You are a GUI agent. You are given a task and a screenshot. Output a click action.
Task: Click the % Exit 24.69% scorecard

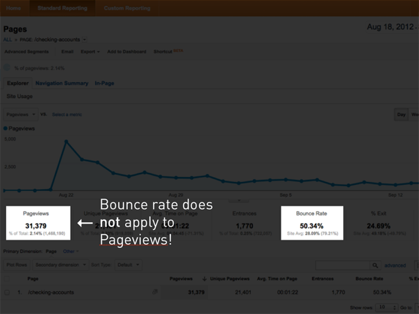coord(379,223)
